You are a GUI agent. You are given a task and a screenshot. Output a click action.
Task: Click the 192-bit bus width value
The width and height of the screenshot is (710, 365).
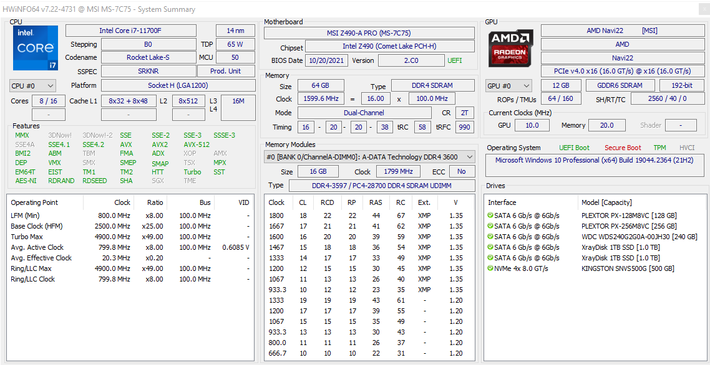(x=681, y=85)
